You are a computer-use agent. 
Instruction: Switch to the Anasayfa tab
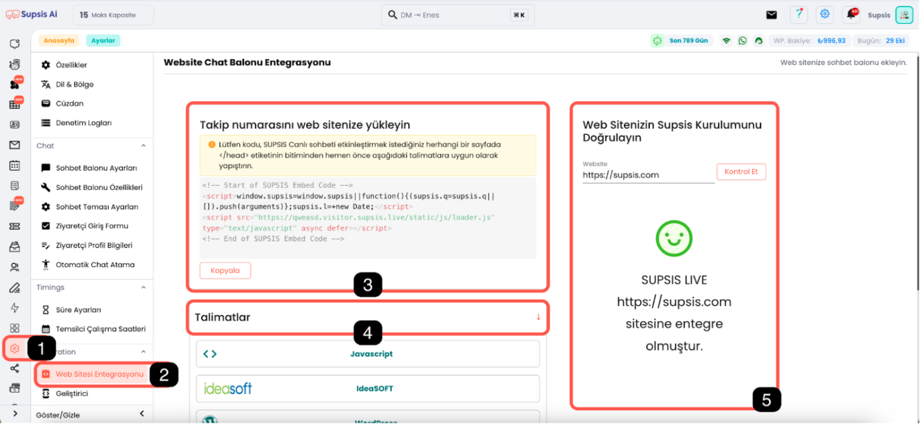coord(59,41)
